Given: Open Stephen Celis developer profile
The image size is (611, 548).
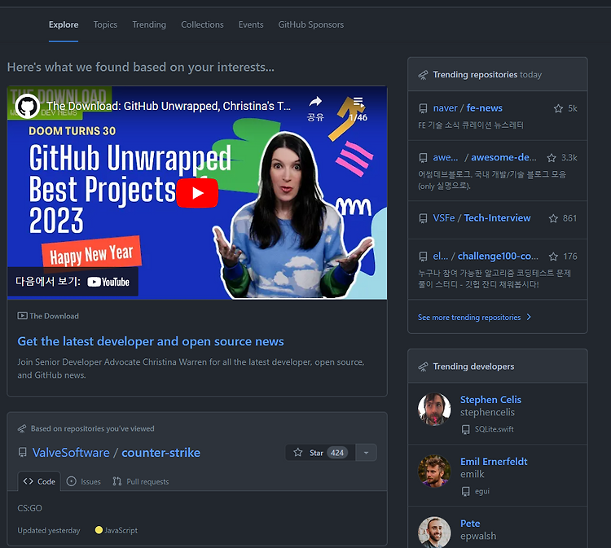Looking at the screenshot, I should [x=490, y=400].
